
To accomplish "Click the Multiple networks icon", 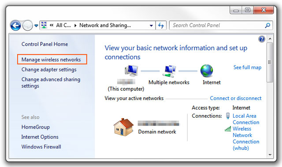I will tap(169, 71).
